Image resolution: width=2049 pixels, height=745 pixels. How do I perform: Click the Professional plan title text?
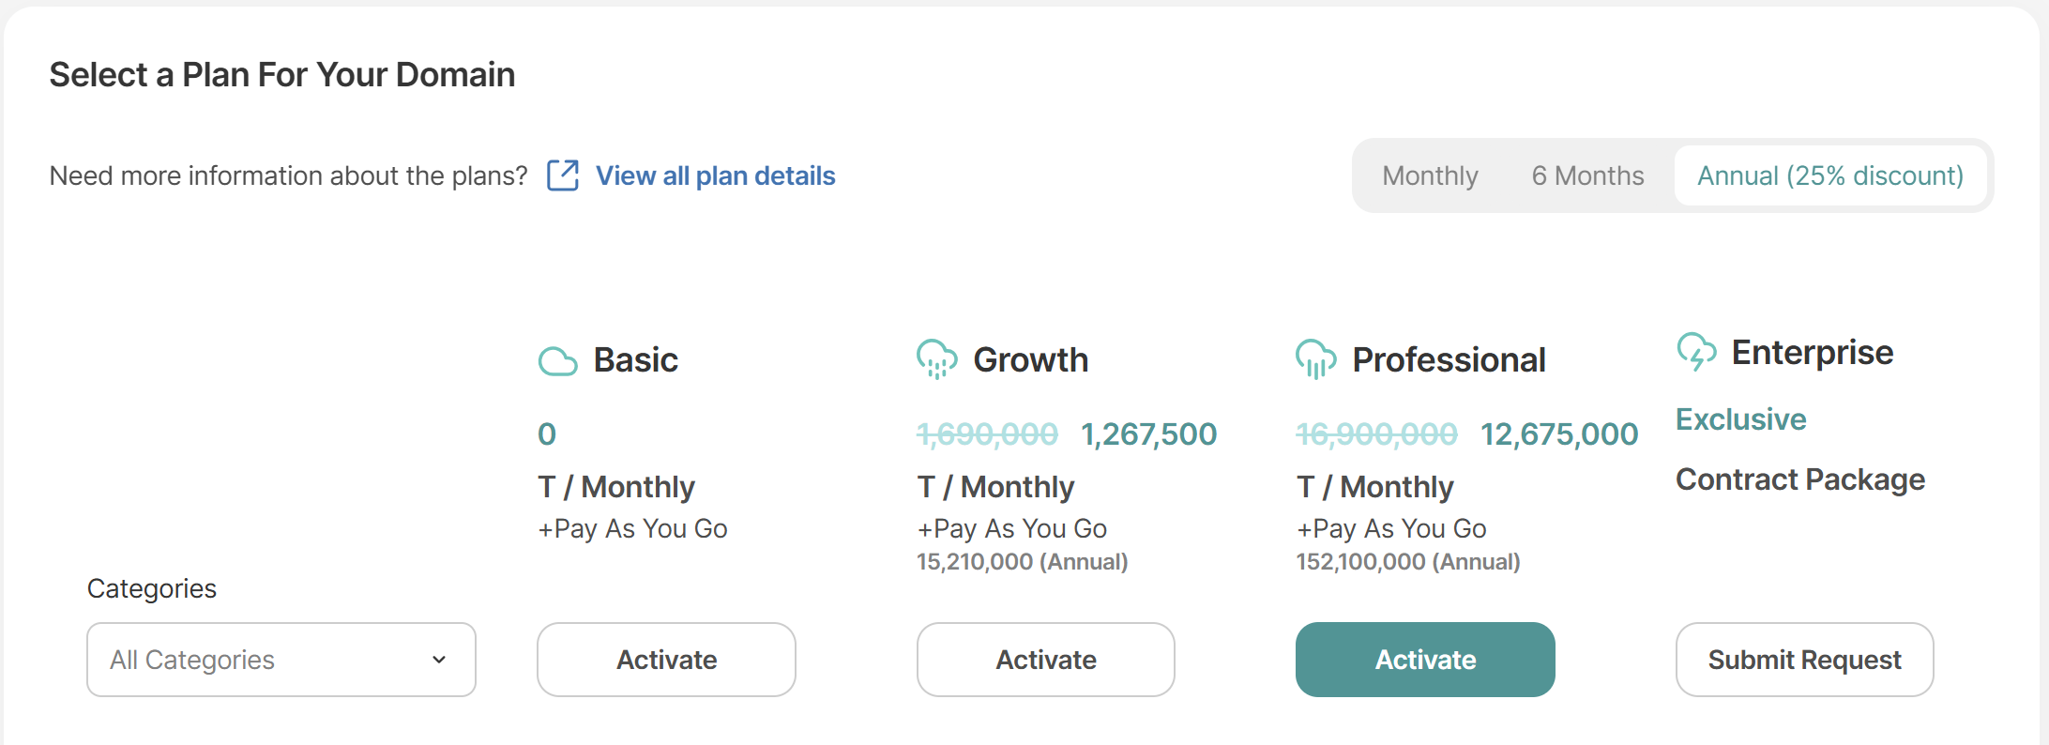click(x=1449, y=359)
